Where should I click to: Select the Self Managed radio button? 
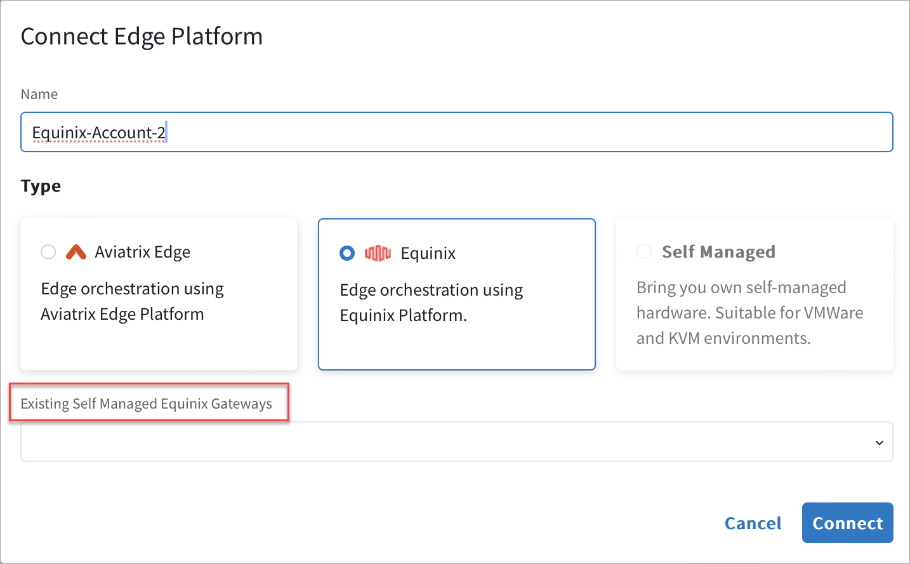click(x=644, y=251)
